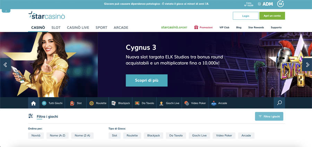Image resolution: width=312 pixels, height=147 pixels.
Task: Open the VIP Club link
Action: [x=224, y=27]
